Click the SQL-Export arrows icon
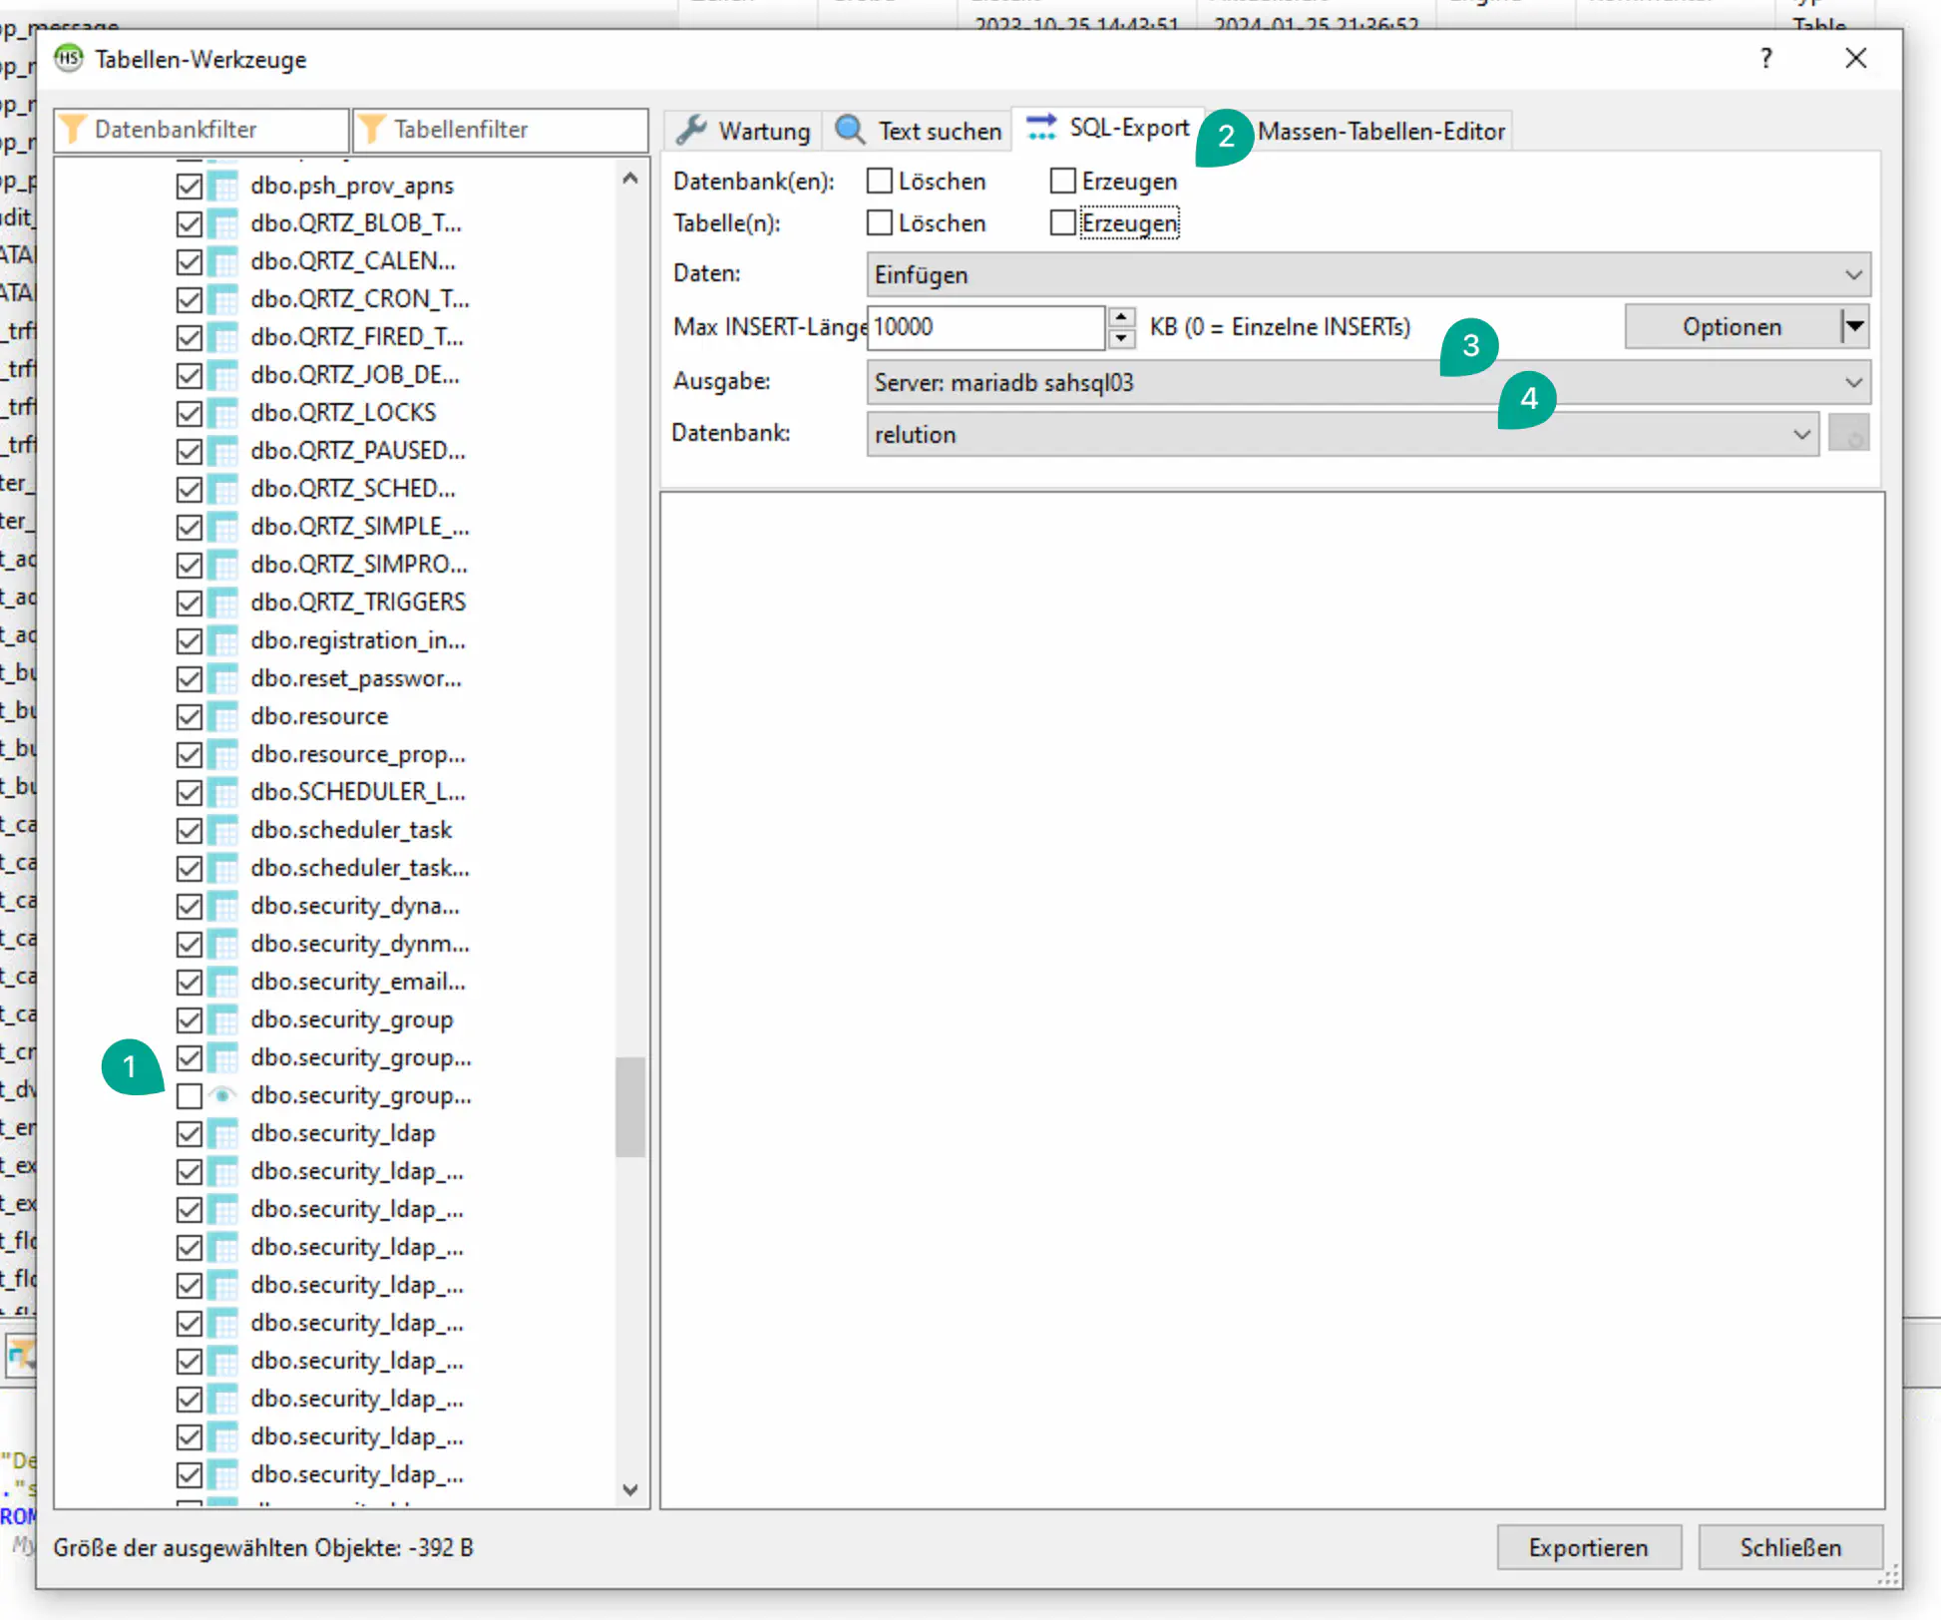1941x1620 pixels. [x=1041, y=127]
